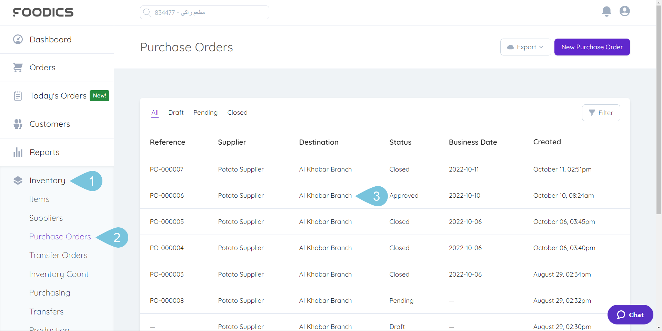Switch to the Pending tab
Image resolution: width=662 pixels, height=331 pixels.
205,112
